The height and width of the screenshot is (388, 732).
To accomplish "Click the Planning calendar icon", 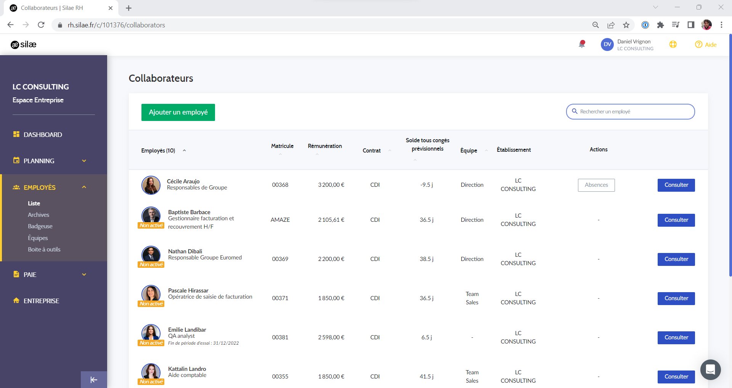I will click(16, 160).
